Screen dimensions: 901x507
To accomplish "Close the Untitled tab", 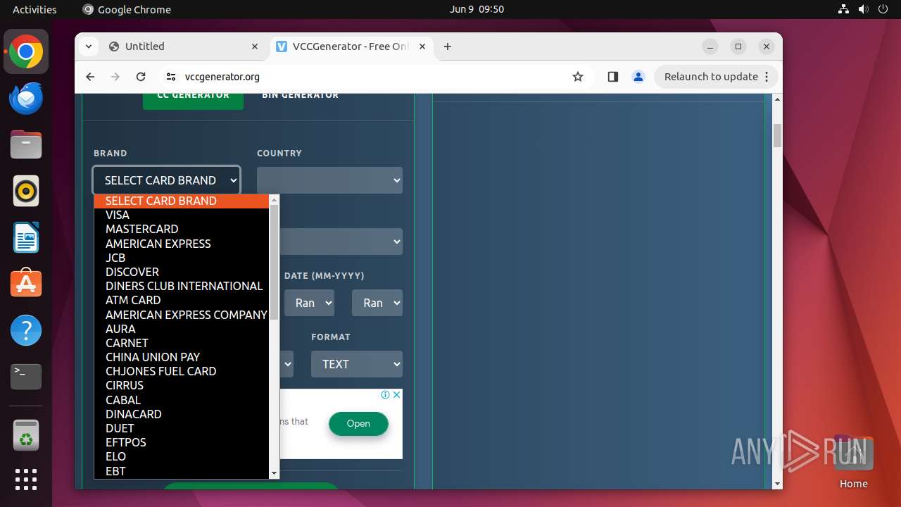I will tap(255, 46).
